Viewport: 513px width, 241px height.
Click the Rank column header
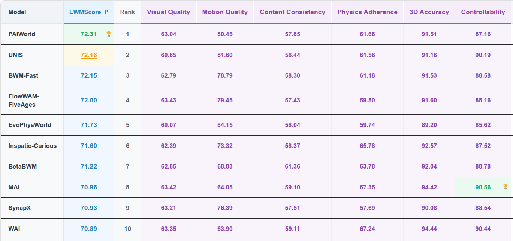point(127,12)
